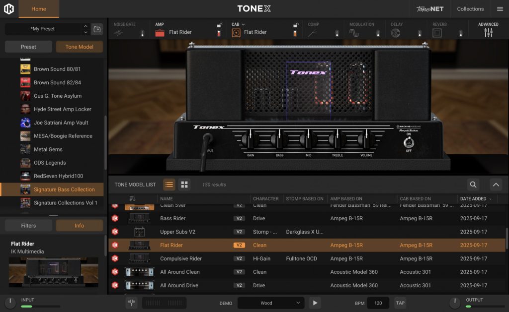509x312 pixels.
Task: Click the IK logo on Upper Subs V2 row
Action: [x=115, y=232]
